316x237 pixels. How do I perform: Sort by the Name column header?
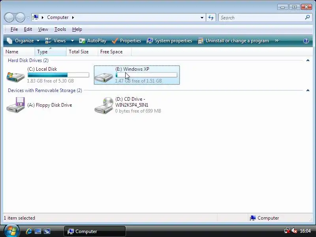click(19, 52)
